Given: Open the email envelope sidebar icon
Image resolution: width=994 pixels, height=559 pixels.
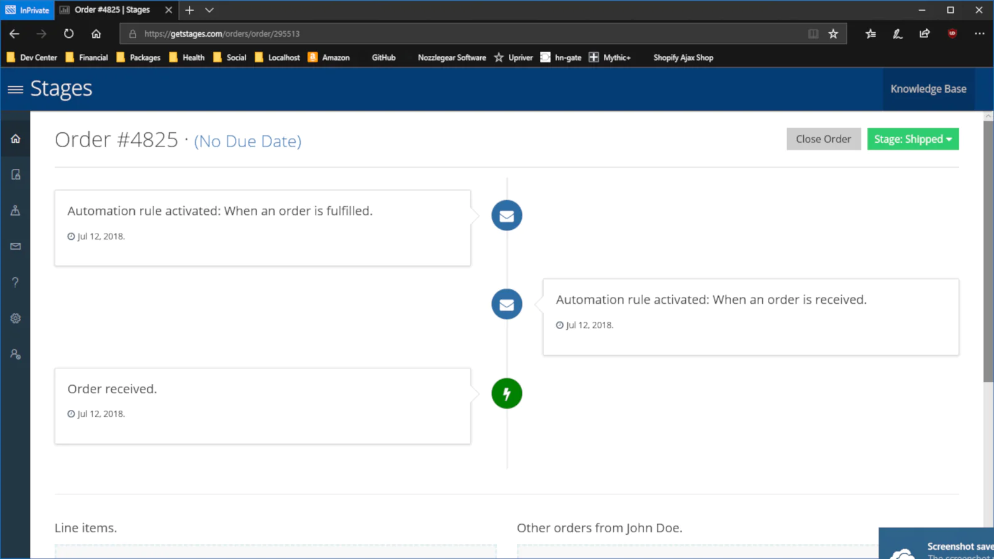Looking at the screenshot, I should [16, 247].
